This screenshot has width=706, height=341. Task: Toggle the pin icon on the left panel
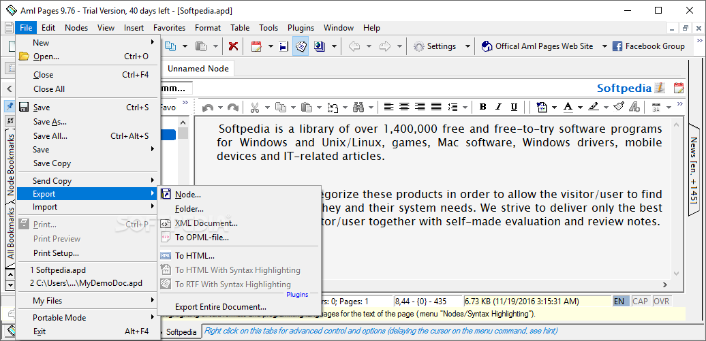10,107
